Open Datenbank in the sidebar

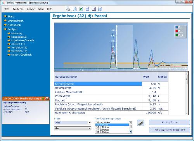coord(14,25)
